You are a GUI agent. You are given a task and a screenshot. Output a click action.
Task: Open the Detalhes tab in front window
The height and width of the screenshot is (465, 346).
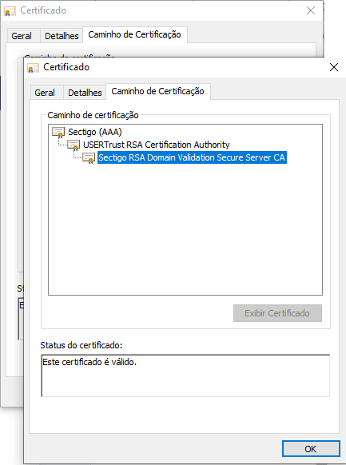(x=85, y=93)
